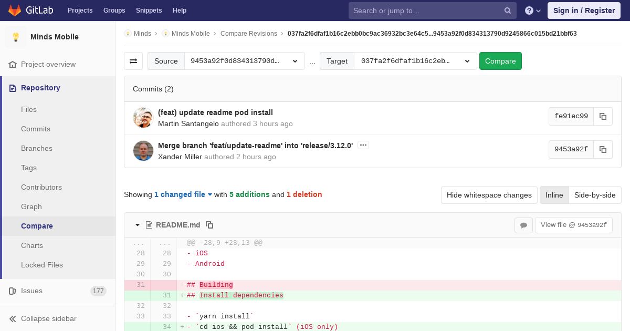
Task: Open Graph in the sidebar
Action: point(31,206)
